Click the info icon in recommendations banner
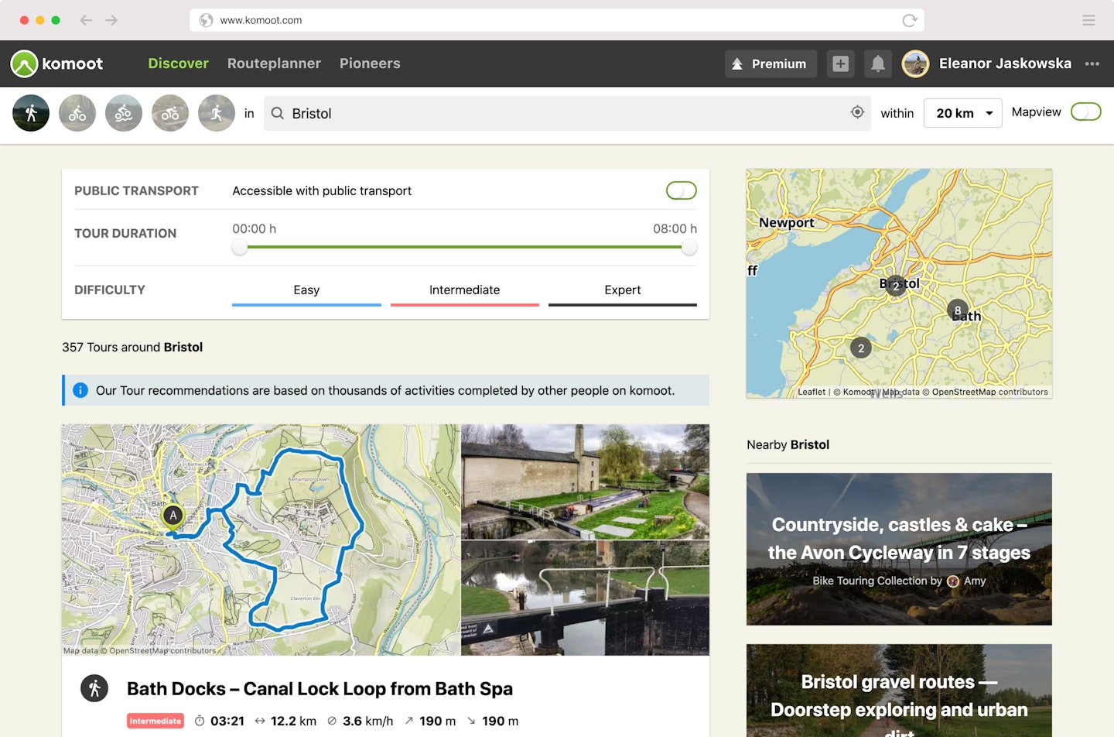 80,390
